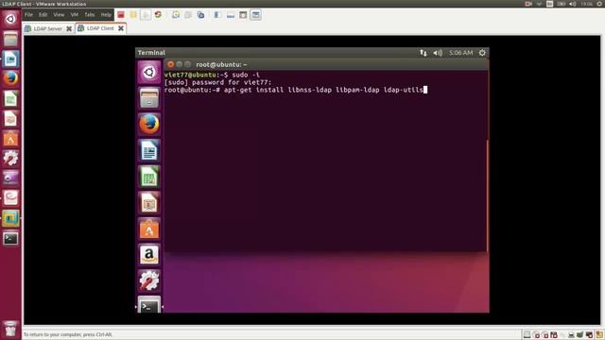Viewport: 605px width, 340px height.
Task: Open the VM menu
Action: [75, 15]
